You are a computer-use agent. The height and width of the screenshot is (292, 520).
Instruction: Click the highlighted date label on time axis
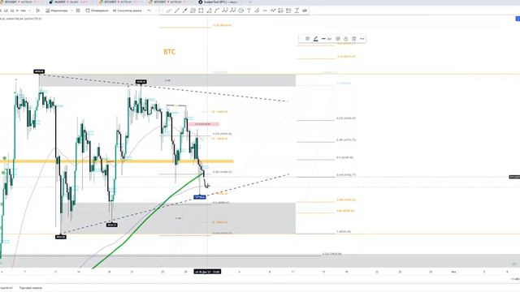click(207, 272)
